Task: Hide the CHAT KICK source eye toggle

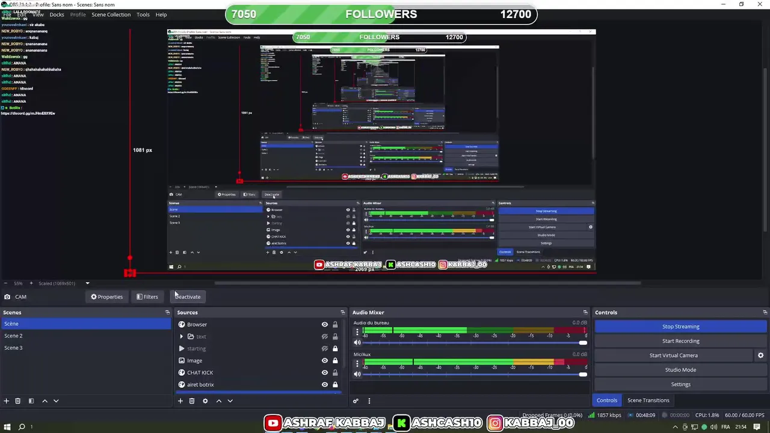Action: (325, 373)
